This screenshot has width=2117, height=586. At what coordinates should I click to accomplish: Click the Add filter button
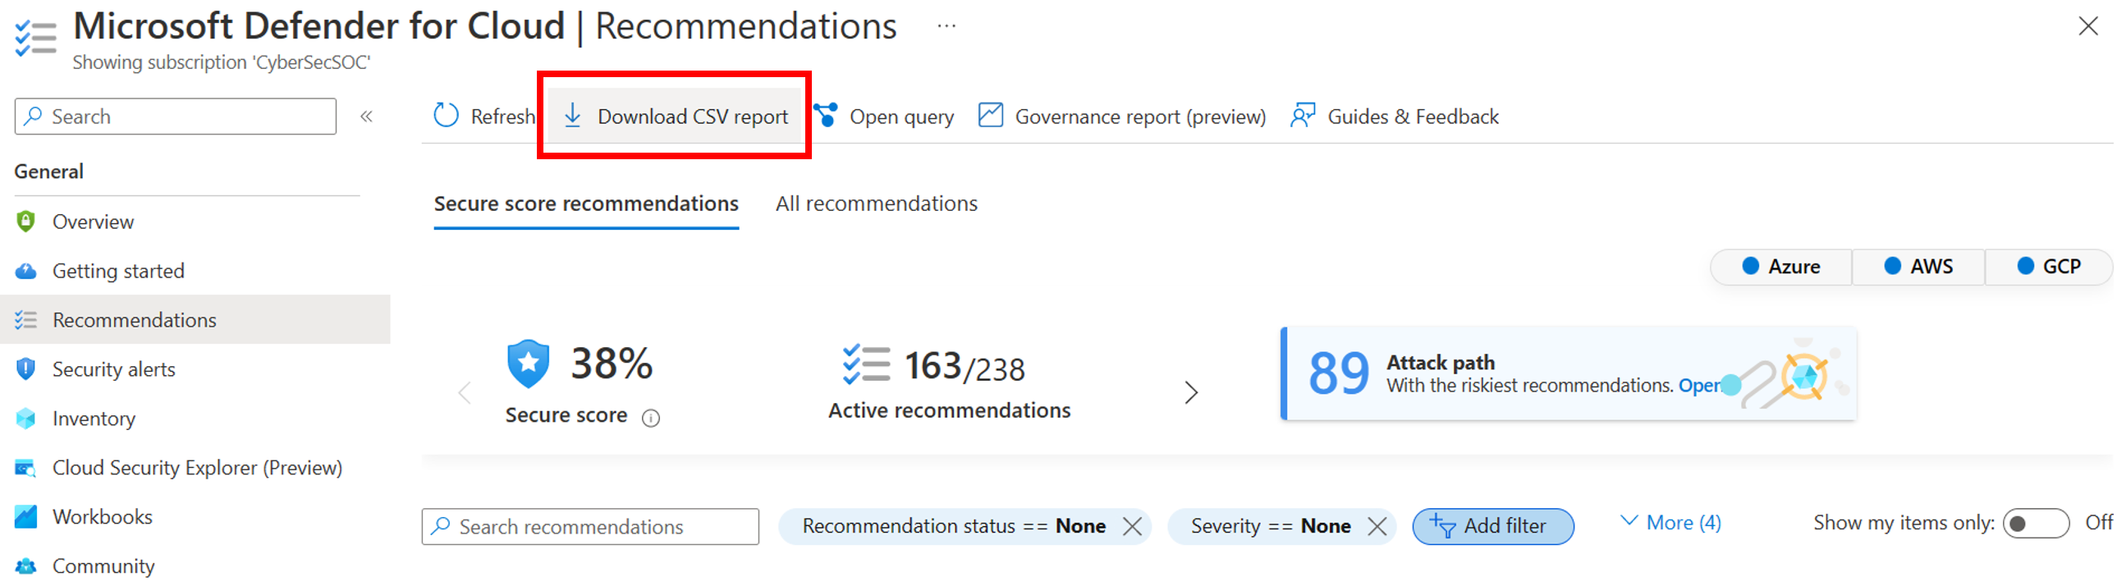point(1492,526)
